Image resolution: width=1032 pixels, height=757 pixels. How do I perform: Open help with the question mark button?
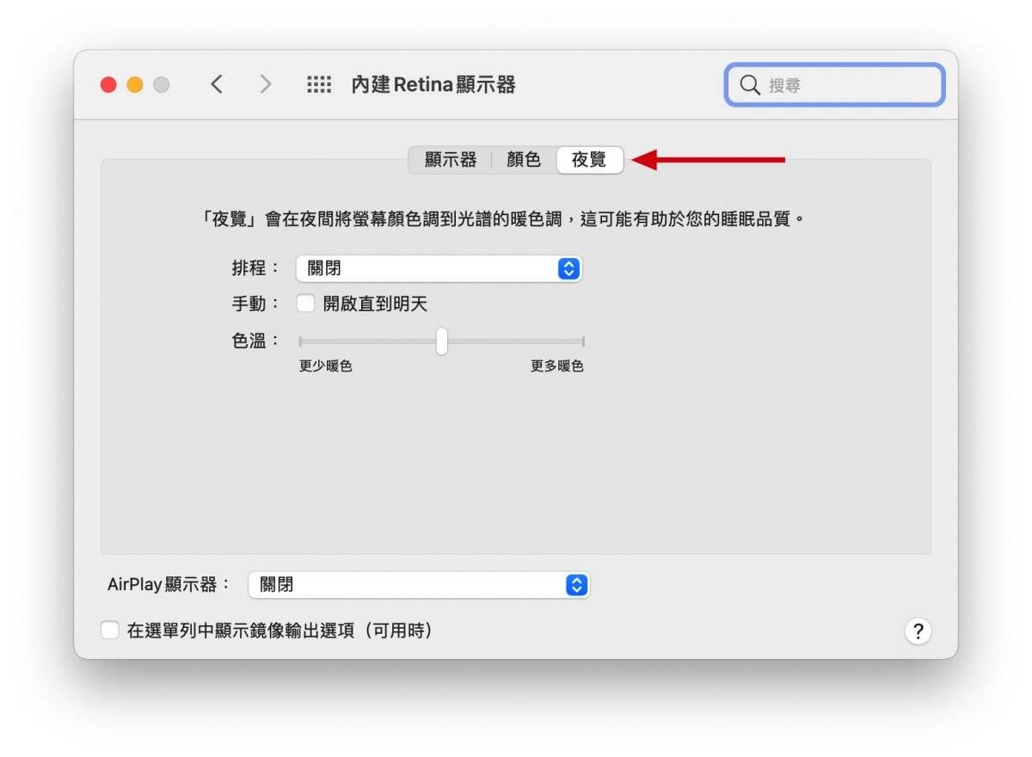(x=918, y=631)
